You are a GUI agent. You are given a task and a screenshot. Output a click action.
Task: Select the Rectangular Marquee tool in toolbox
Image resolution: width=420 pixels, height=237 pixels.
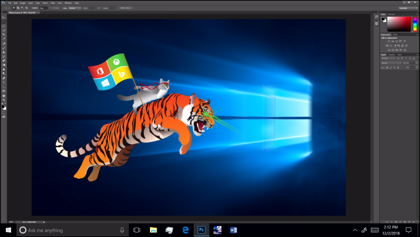pos(4,22)
